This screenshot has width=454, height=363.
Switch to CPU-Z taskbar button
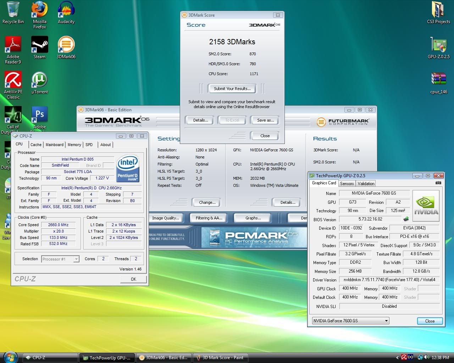[50, 358]
